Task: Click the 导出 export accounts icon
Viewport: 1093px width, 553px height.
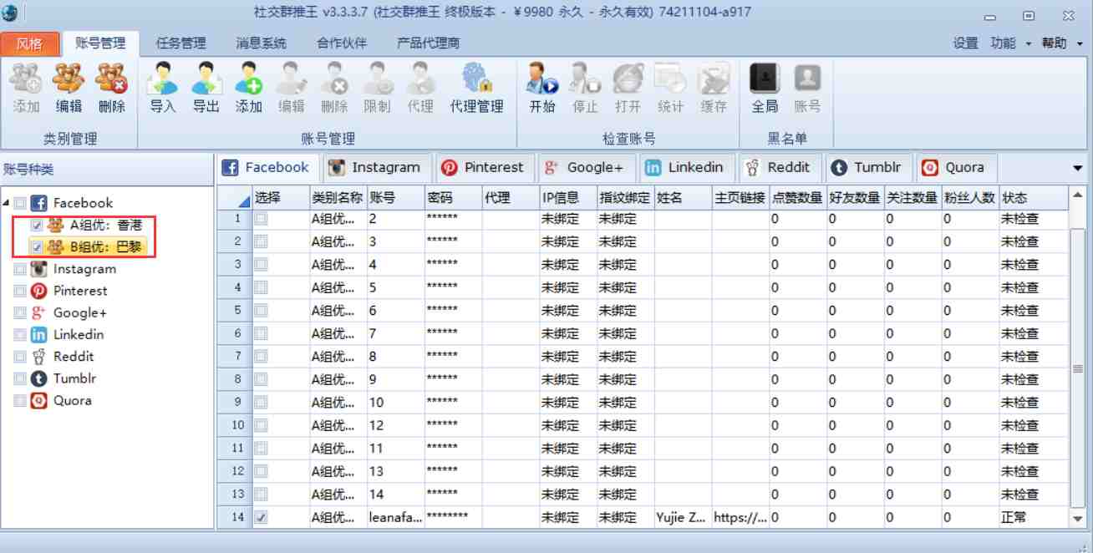Action: [206, 79]
